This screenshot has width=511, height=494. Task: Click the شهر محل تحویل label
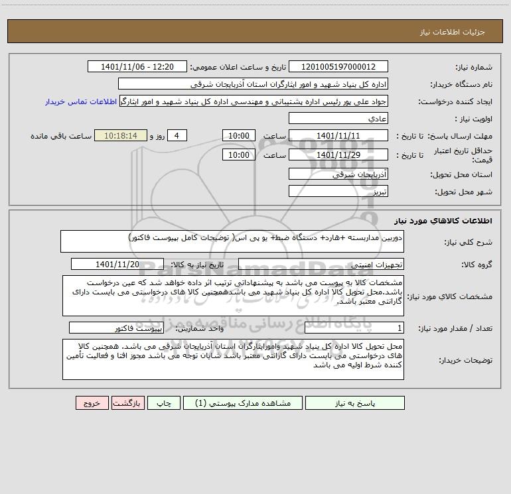tap(464, 192)
